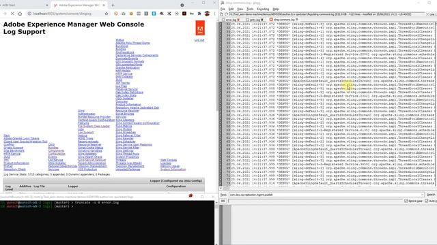Open a new Chrome tab
The image size is (437, 245).
(113, 5)
